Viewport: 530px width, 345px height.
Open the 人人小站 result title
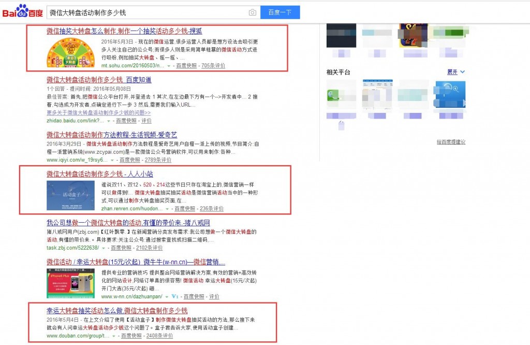pos(100,174)
